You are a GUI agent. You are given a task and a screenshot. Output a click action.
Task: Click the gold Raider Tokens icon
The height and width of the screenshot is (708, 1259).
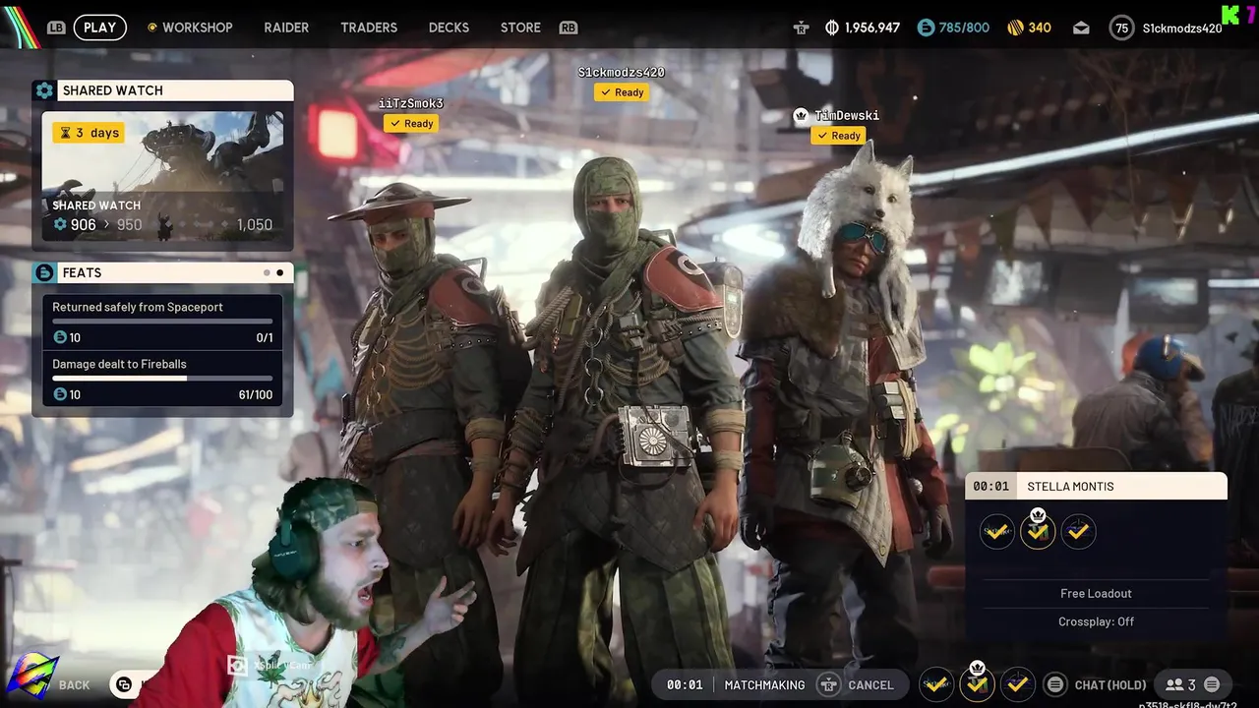(x=1015, y=28)
